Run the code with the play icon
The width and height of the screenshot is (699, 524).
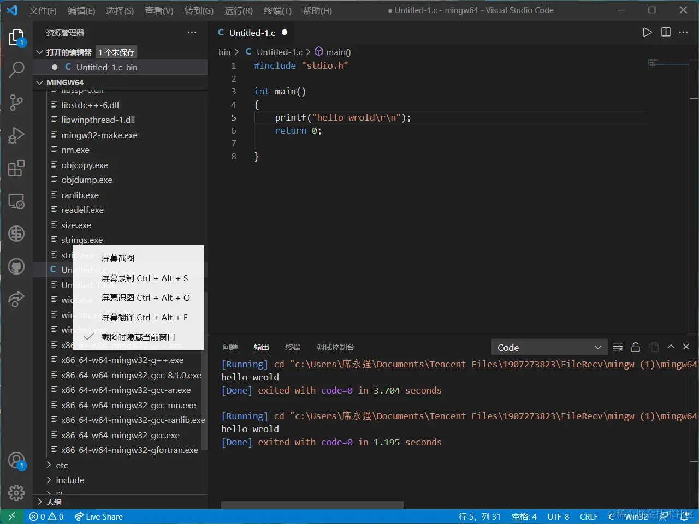(647, 32)
